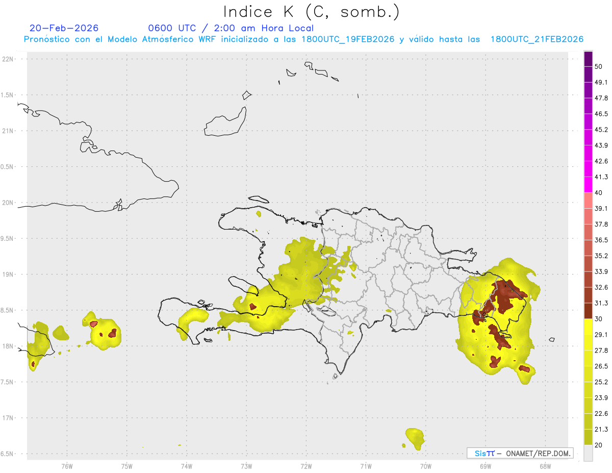Viewport: 612px width, 473px height.
Task: Pick the magenta legend swatch between 40 and 41.3
Action: (588, 185)
